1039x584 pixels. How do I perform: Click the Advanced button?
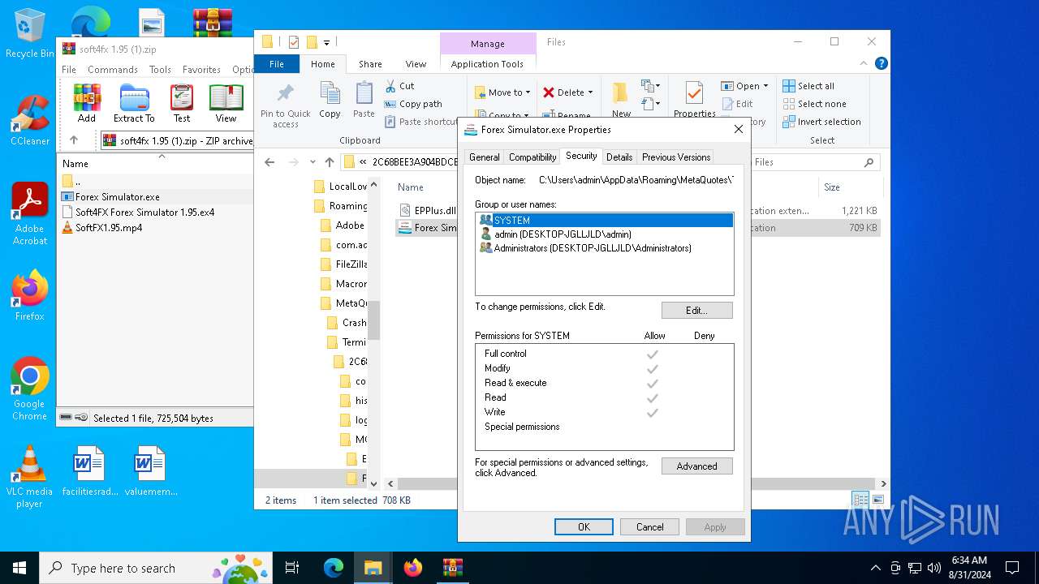point(697,466)
